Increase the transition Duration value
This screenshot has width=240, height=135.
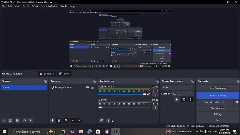coord(191,92)
